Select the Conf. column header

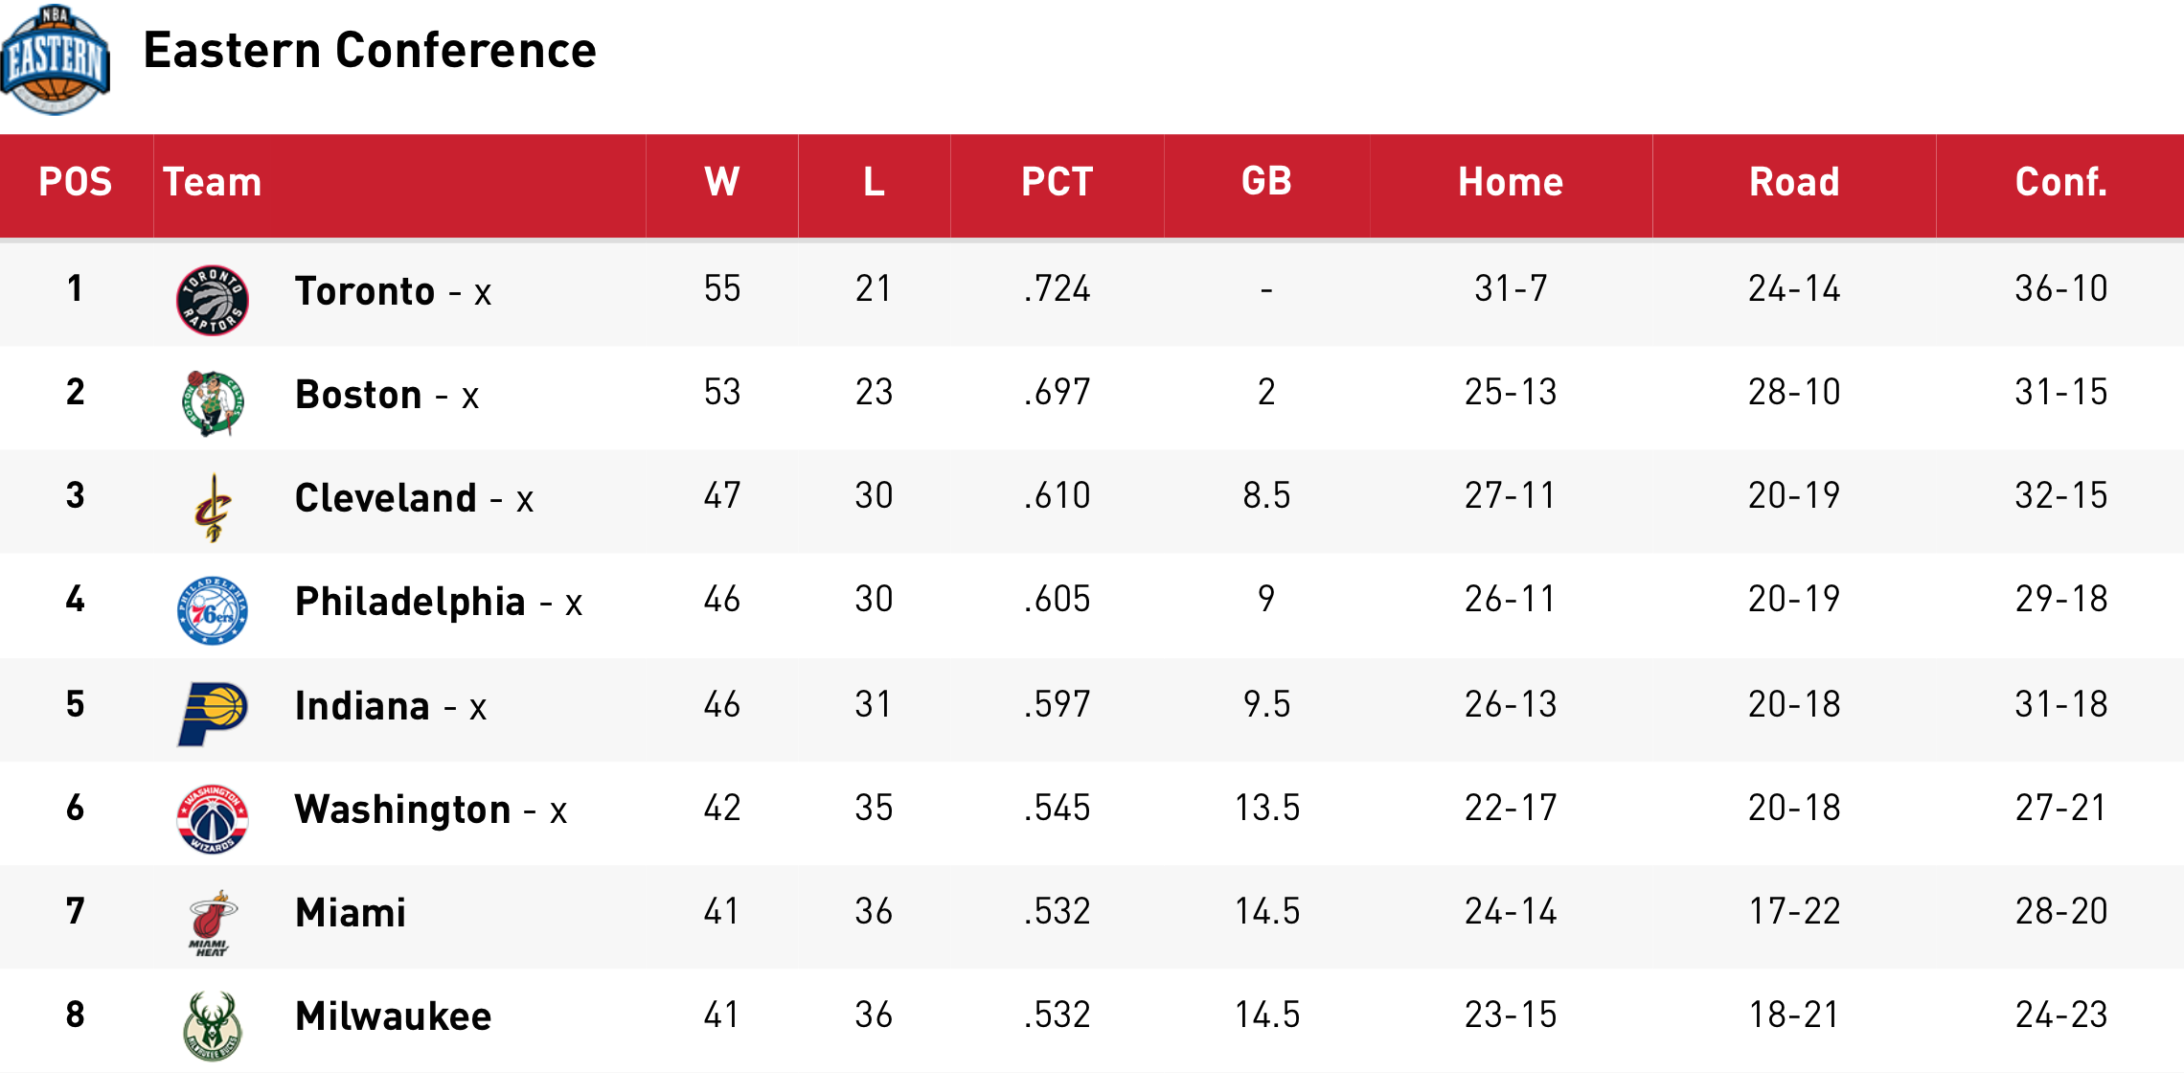click(2060, 182)
